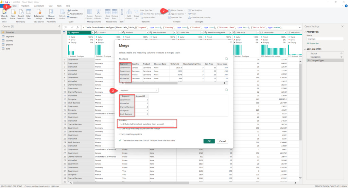This screenshot has height=188, width=348.
Task: Expand Fuzzy matching options
Action: 130,134
